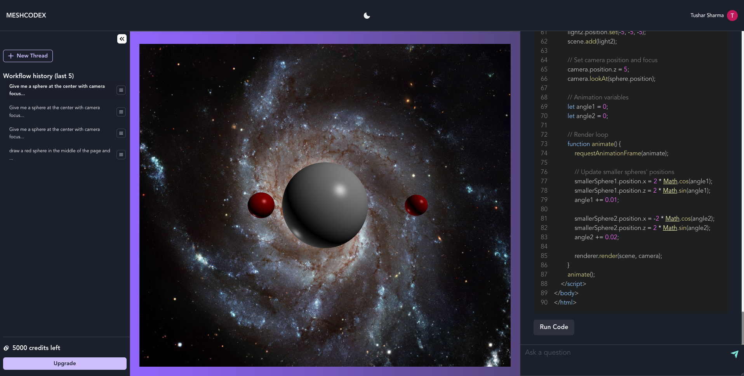Click the right red sphere in preview
The width and height of the screenshot is (744, 376).
(416, 205)
